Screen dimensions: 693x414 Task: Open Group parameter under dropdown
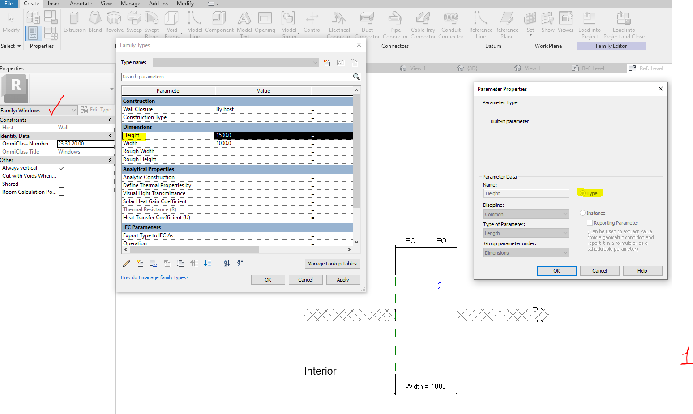tap(526, 253)
